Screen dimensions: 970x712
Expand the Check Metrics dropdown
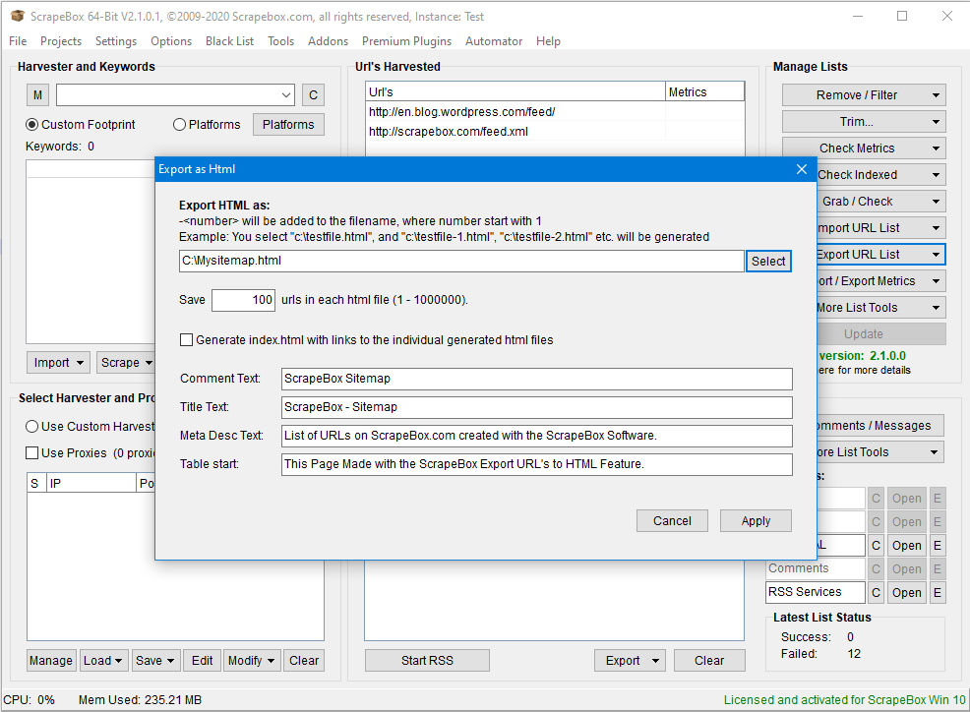coord(936,148)
